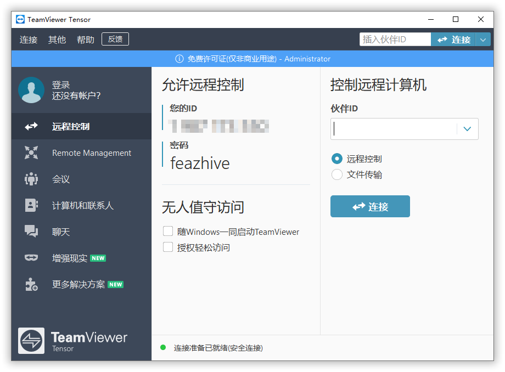Open the 连接 menu
Image resolution: width=505 pixels, height=372 pixels.
[29, 40]
